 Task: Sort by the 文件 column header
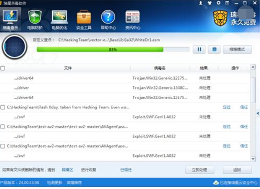coord(68,68)
